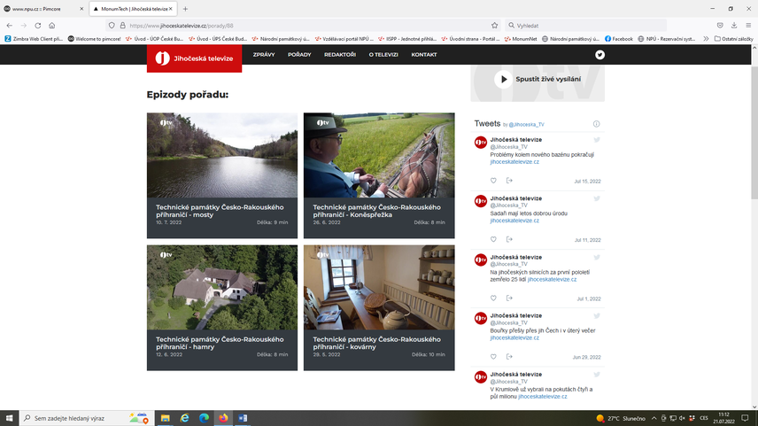Open File Explorer from taskbar
758x426 pixels.
point(165,418)
